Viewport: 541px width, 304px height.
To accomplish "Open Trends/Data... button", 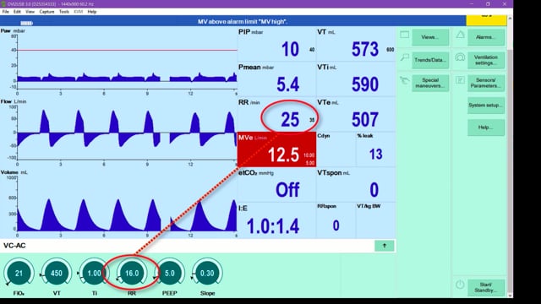I will coord(430,60).
